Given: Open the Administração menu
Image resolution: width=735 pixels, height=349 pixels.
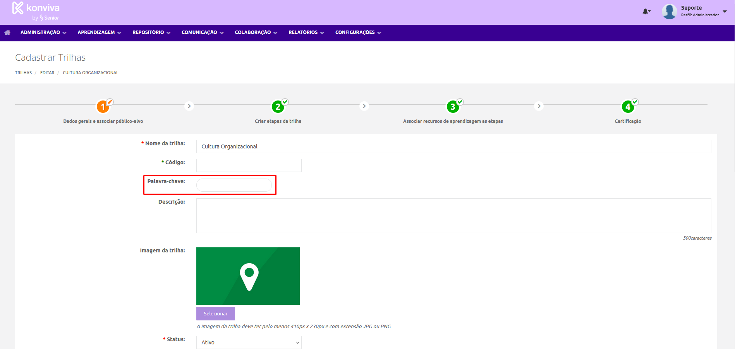Looking at the screenshot, I should coord(43,32).
